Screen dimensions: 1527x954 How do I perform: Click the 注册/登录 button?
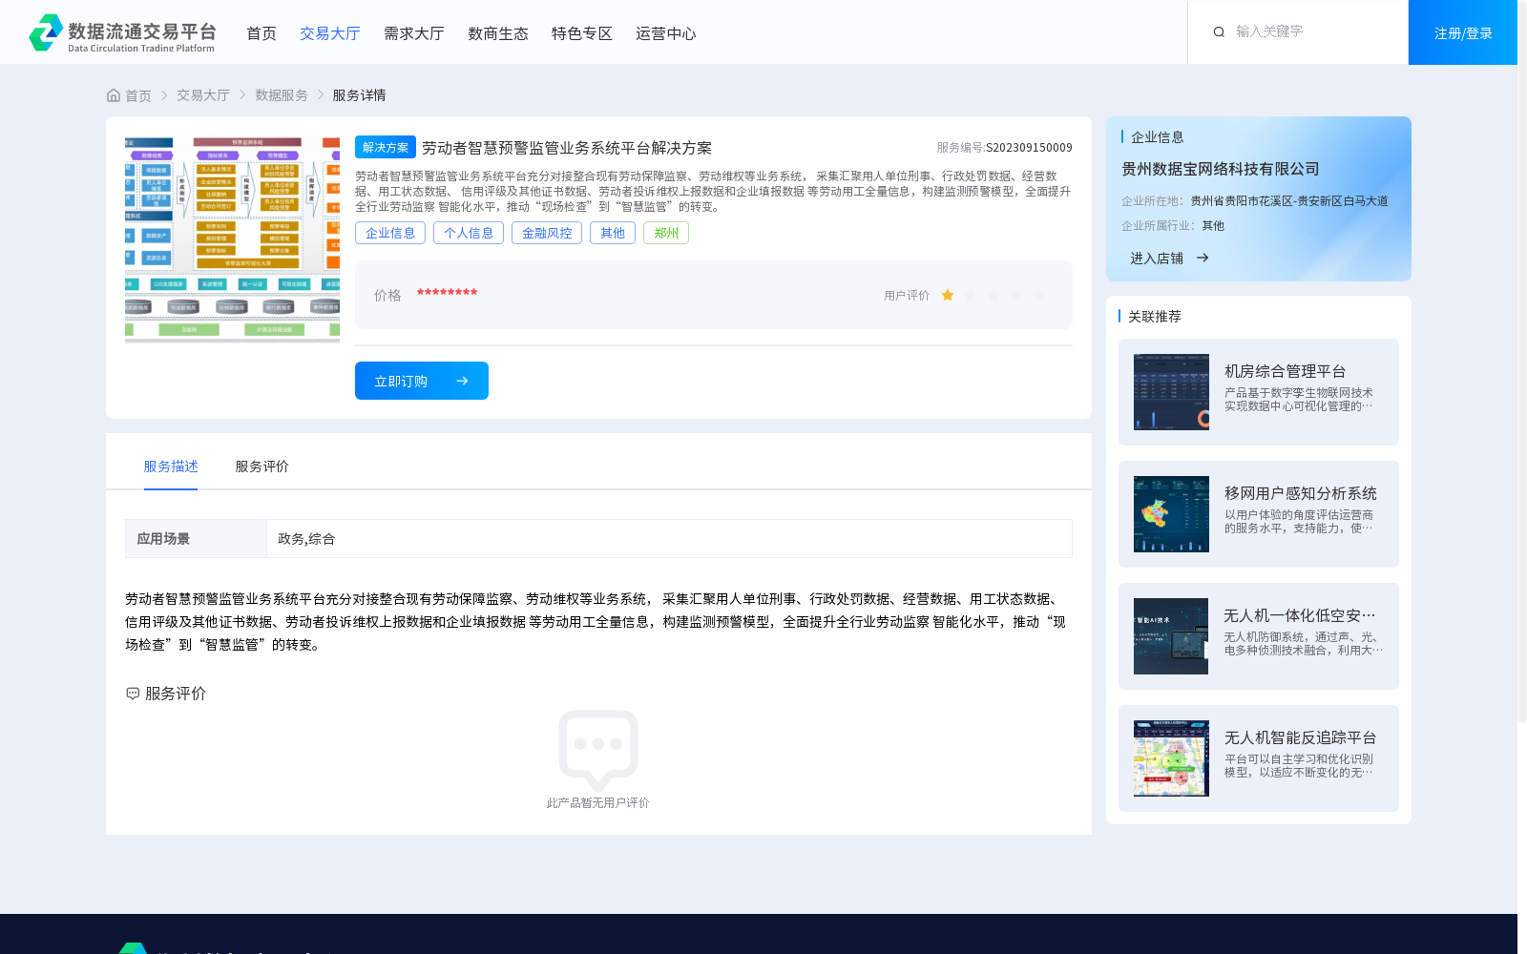tap(1463, 32)
